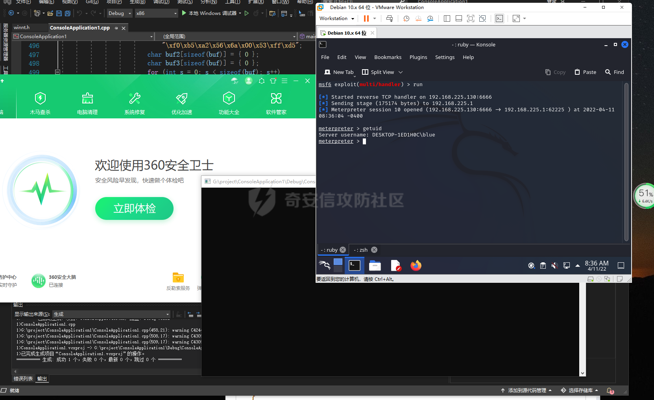Open 反勒索服务 anti-ransomware icon in 360
This screenshot has height=400, width=654.
pos(178,277)
